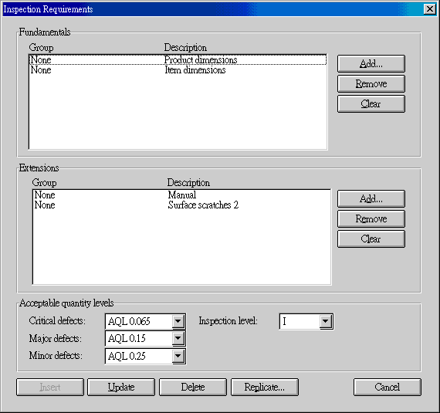440x413 pixels.
Task: Click the Update button
Action: point(121,388)
